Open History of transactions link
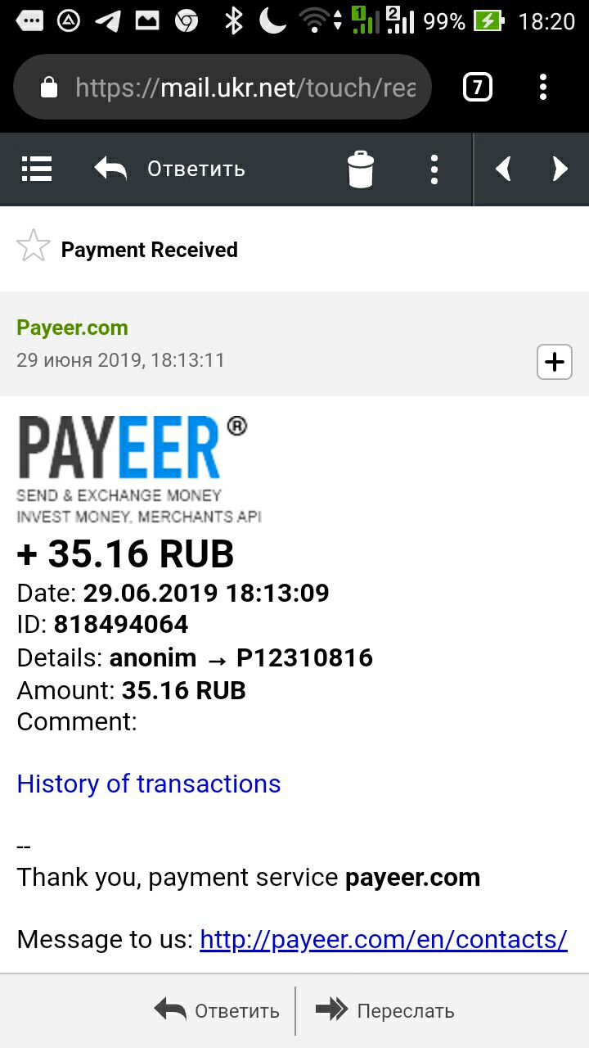Viewport: 589px width, 1048px height. click(149, 784)
